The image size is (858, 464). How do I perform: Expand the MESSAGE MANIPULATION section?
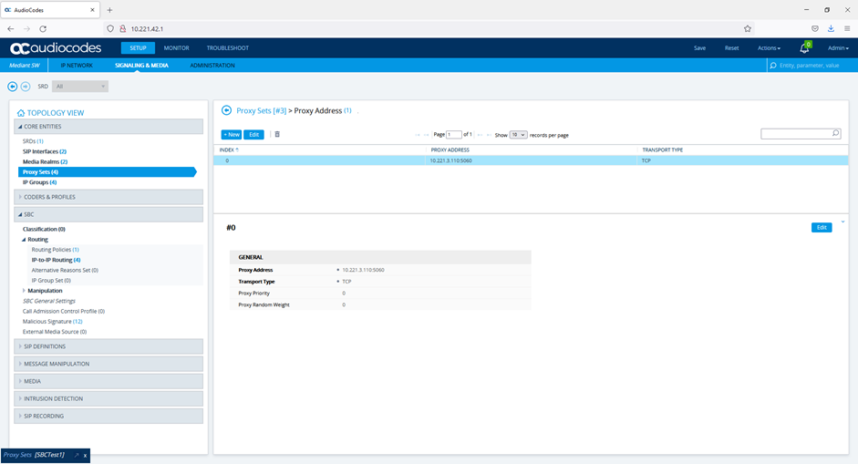pyautogui.click(x=109, y=364)
